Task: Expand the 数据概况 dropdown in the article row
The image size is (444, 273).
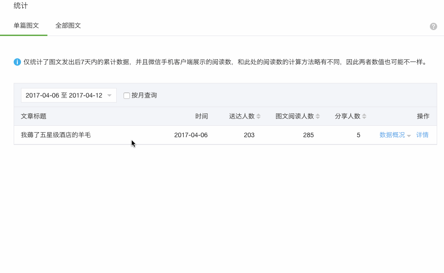Action: click(x=392, y=135)
